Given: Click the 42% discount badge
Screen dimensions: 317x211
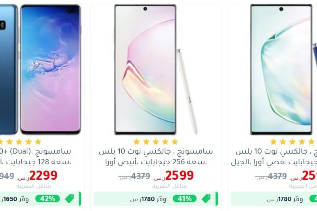Looking at the screenshot, I should click(48, 199).
